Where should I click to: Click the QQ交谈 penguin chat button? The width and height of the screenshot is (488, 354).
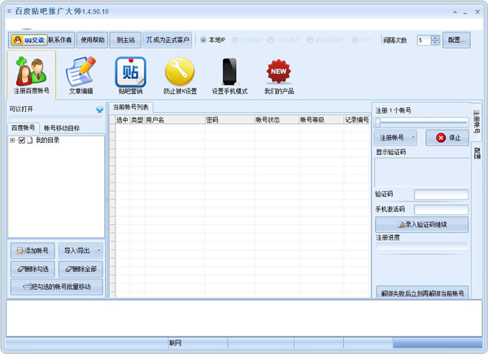click(29, 40)
